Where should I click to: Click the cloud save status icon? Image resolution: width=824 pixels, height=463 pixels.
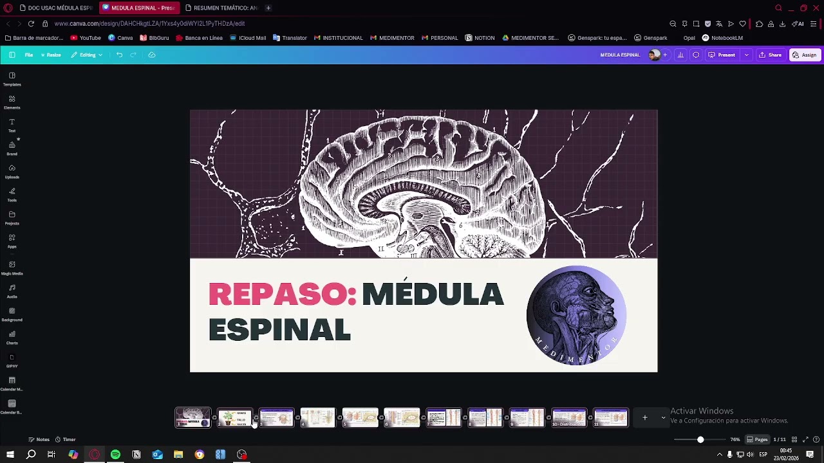(x=152, y=55)
